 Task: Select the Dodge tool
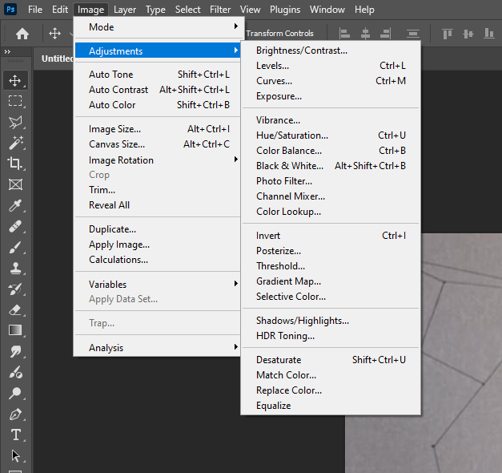point(15,393)
